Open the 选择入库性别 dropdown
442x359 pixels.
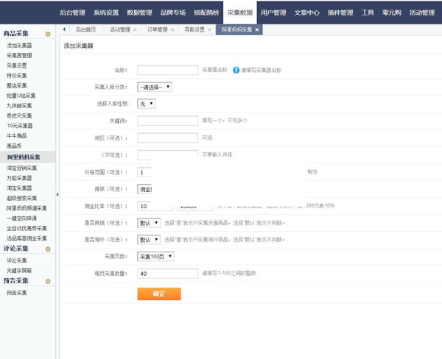click(x=146, y=104)
